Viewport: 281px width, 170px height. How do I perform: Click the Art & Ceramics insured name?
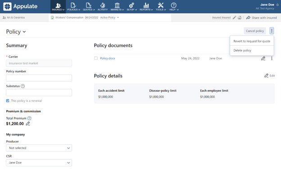point(16,18)
